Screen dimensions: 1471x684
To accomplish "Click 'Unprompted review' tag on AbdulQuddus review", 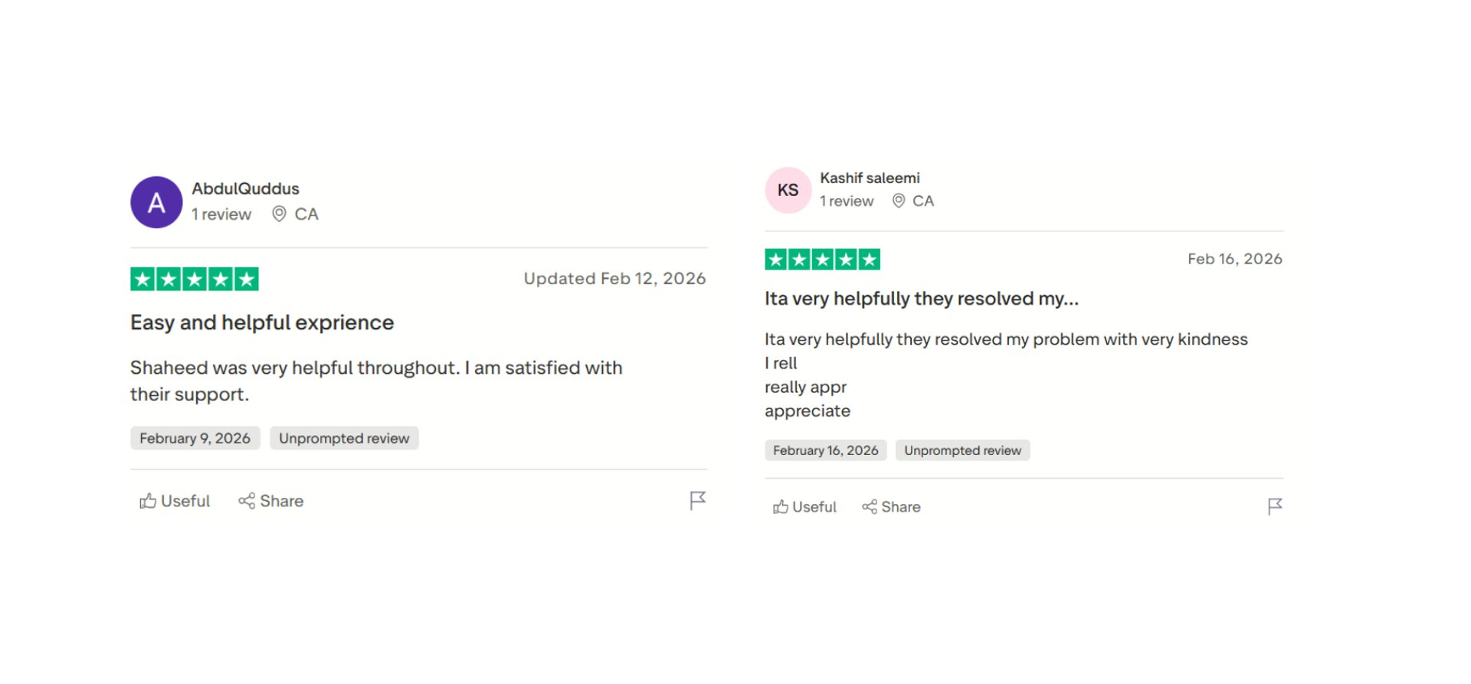I will tap(344, 438).
